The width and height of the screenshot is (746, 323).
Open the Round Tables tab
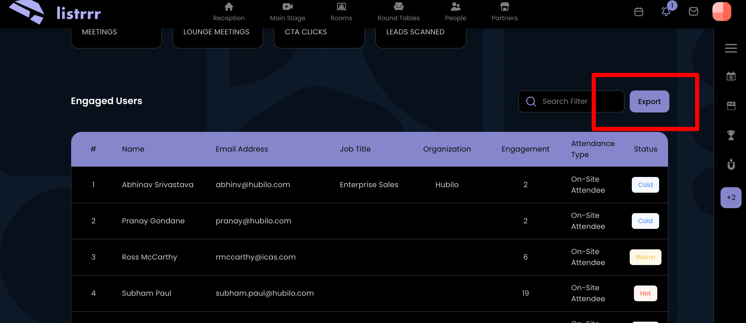(x=398, y=12)
